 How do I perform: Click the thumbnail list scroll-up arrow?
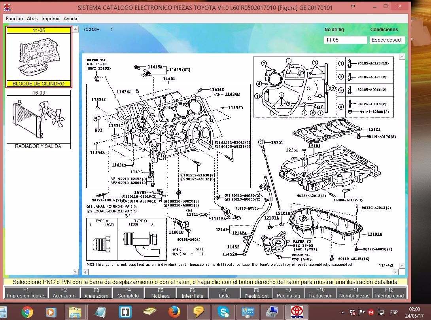point(76,29)
